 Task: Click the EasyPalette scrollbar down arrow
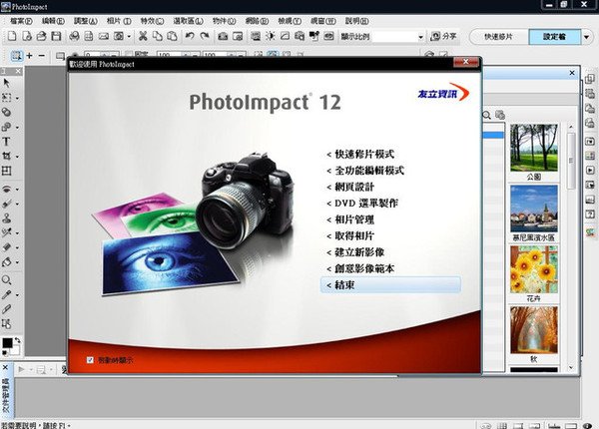click(x=571, y=367)
